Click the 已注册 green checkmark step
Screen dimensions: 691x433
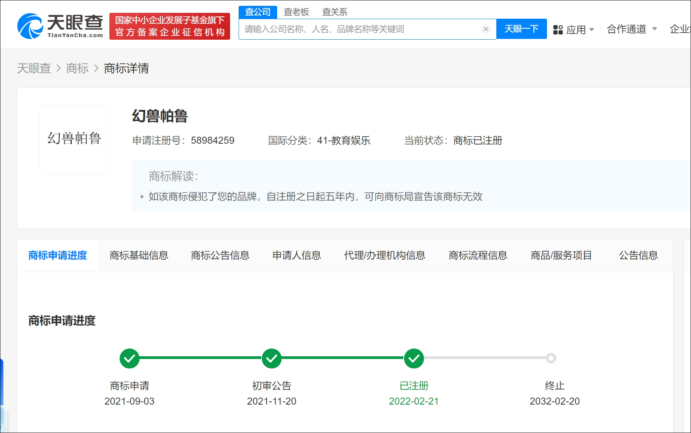pos(414,358)
